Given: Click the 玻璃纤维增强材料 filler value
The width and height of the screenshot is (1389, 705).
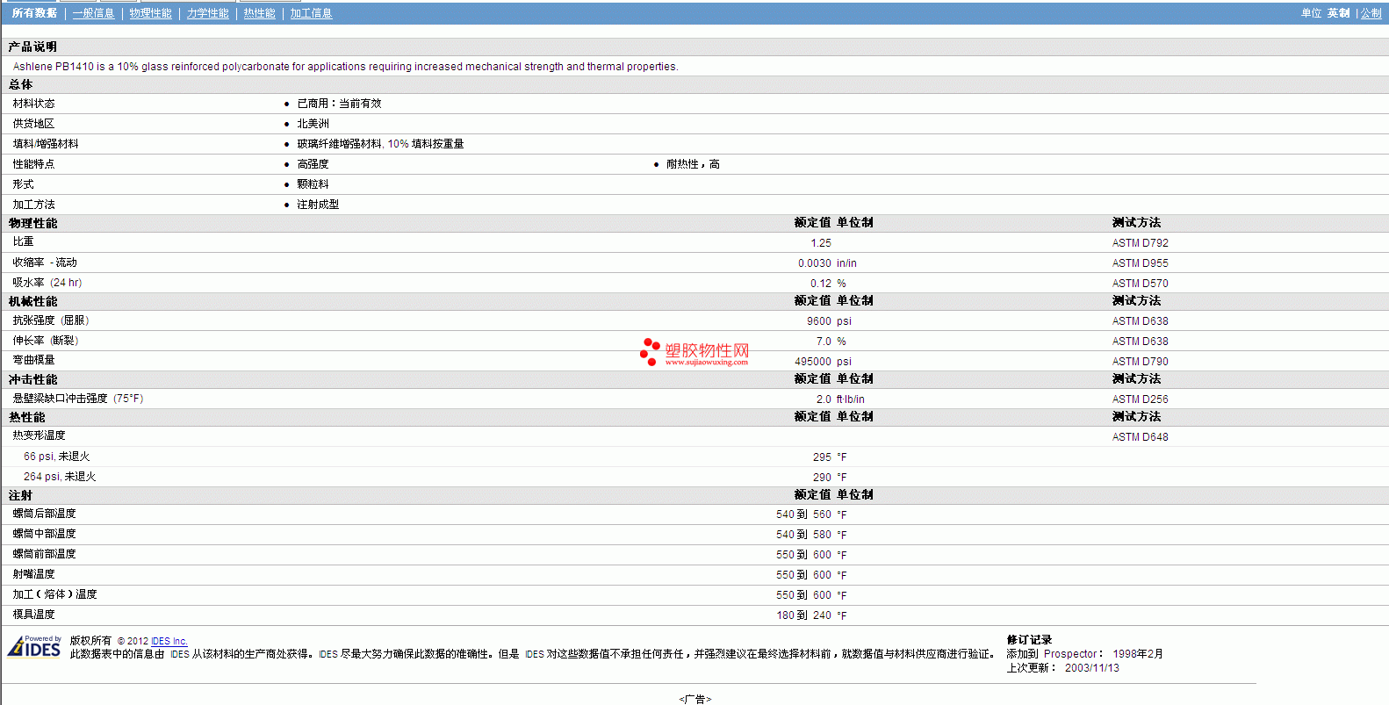Looking at the screenshot, I should [380, 144].
